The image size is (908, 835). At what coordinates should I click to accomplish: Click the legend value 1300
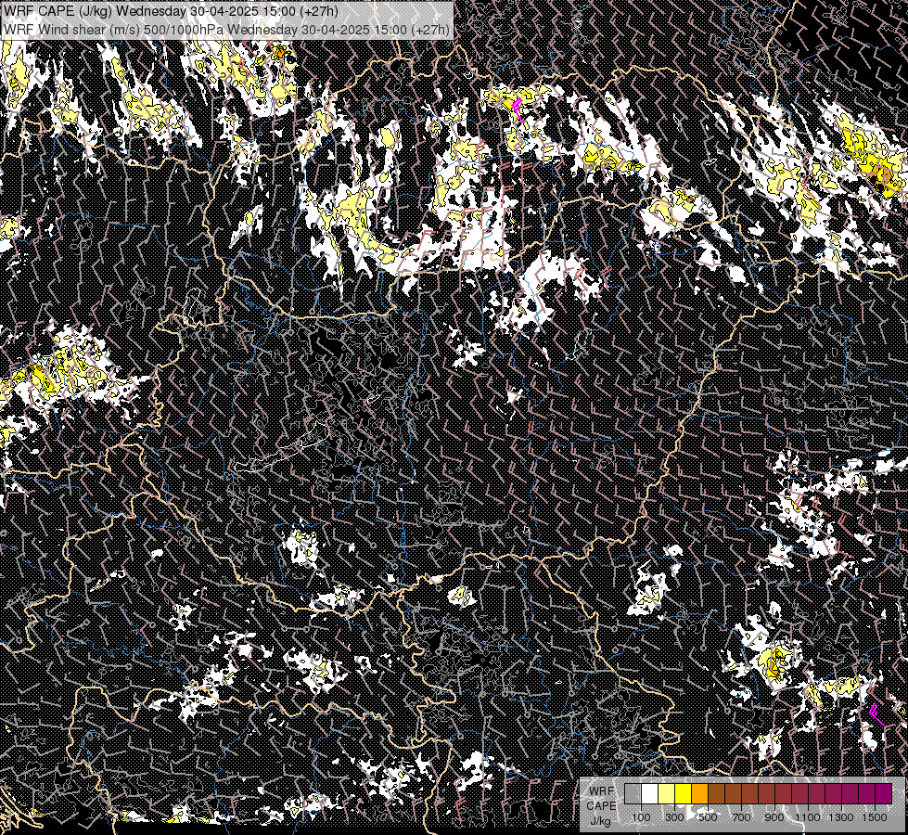coord(841,817)
